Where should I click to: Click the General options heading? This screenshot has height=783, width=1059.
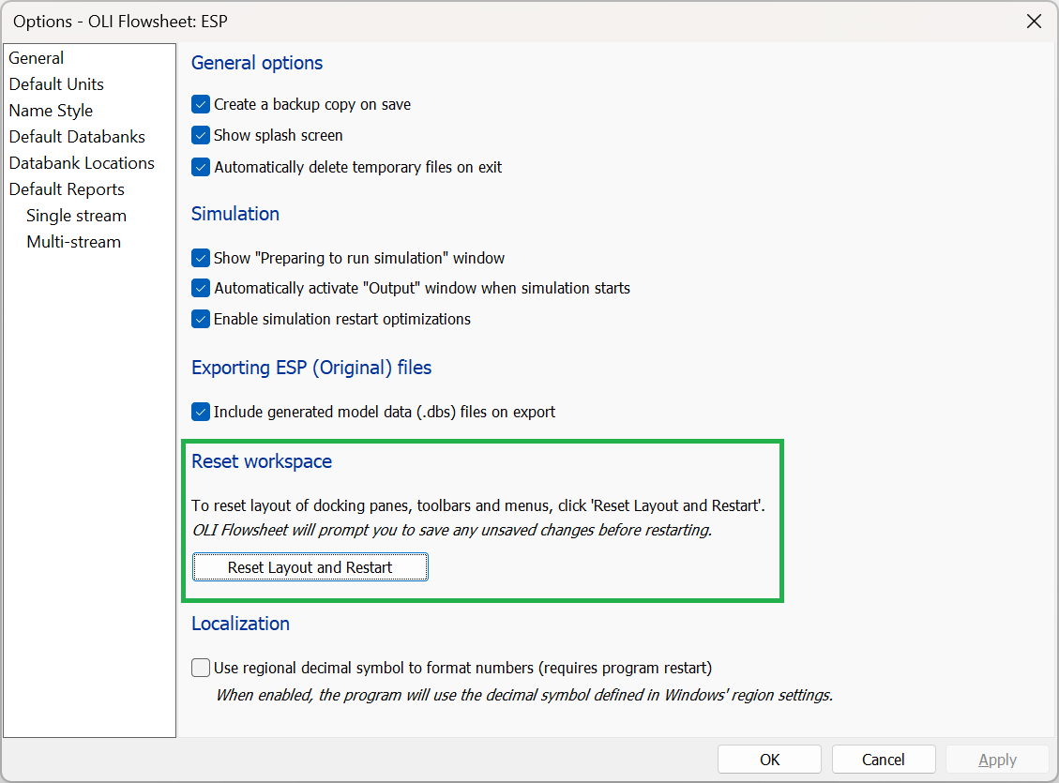click(257, 63)
